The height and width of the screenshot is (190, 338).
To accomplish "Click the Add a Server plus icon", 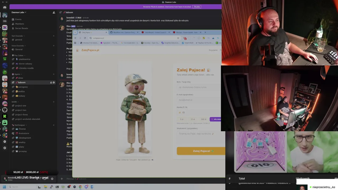I will [x=5, y=142].
